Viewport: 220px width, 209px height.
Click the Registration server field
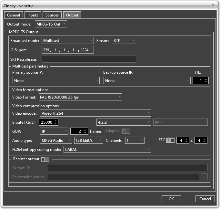tap(123, 177)
